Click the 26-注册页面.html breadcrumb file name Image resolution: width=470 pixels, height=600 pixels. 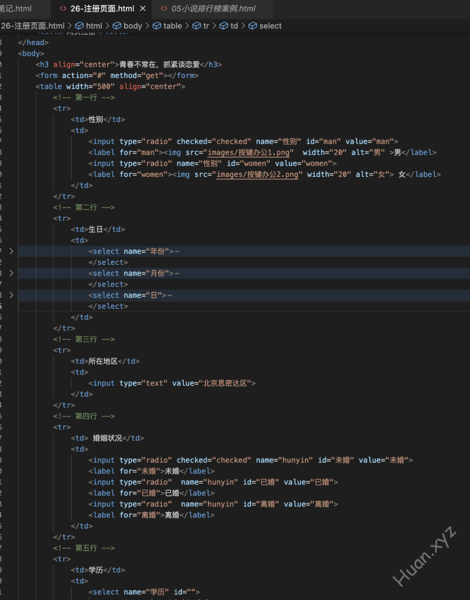tap(33, 26)
